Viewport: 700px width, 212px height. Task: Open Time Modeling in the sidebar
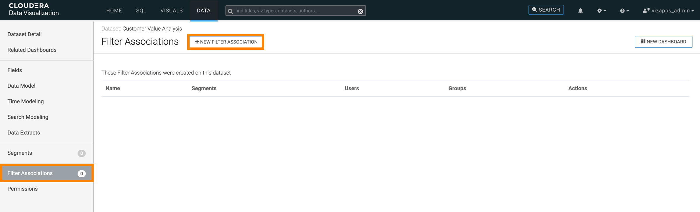26,101
